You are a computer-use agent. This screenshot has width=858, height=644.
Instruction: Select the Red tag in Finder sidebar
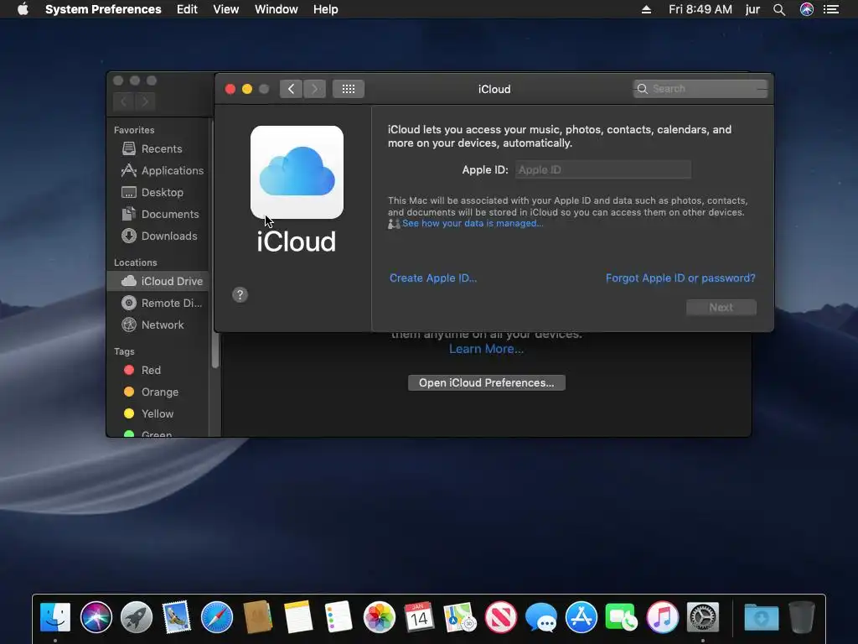point(158,370)
